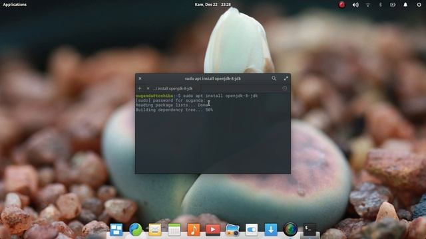Search in the terminal with magnifier icon
The image size is (426, 239).
(274, 78)
